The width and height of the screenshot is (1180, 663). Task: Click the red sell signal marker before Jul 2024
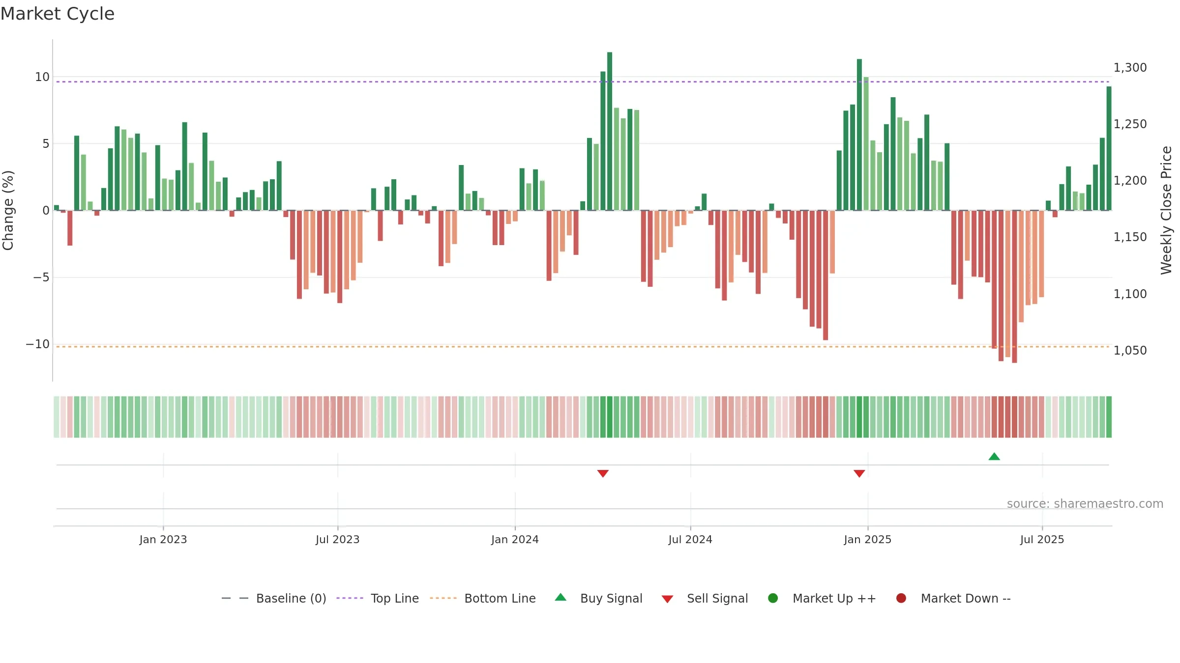(603, 473)
